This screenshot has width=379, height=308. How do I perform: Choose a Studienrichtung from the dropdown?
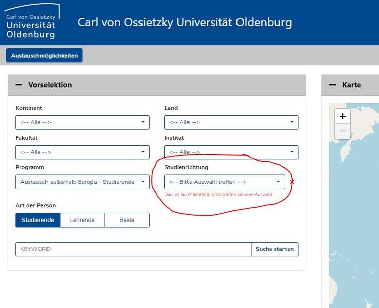coord(224,182)
